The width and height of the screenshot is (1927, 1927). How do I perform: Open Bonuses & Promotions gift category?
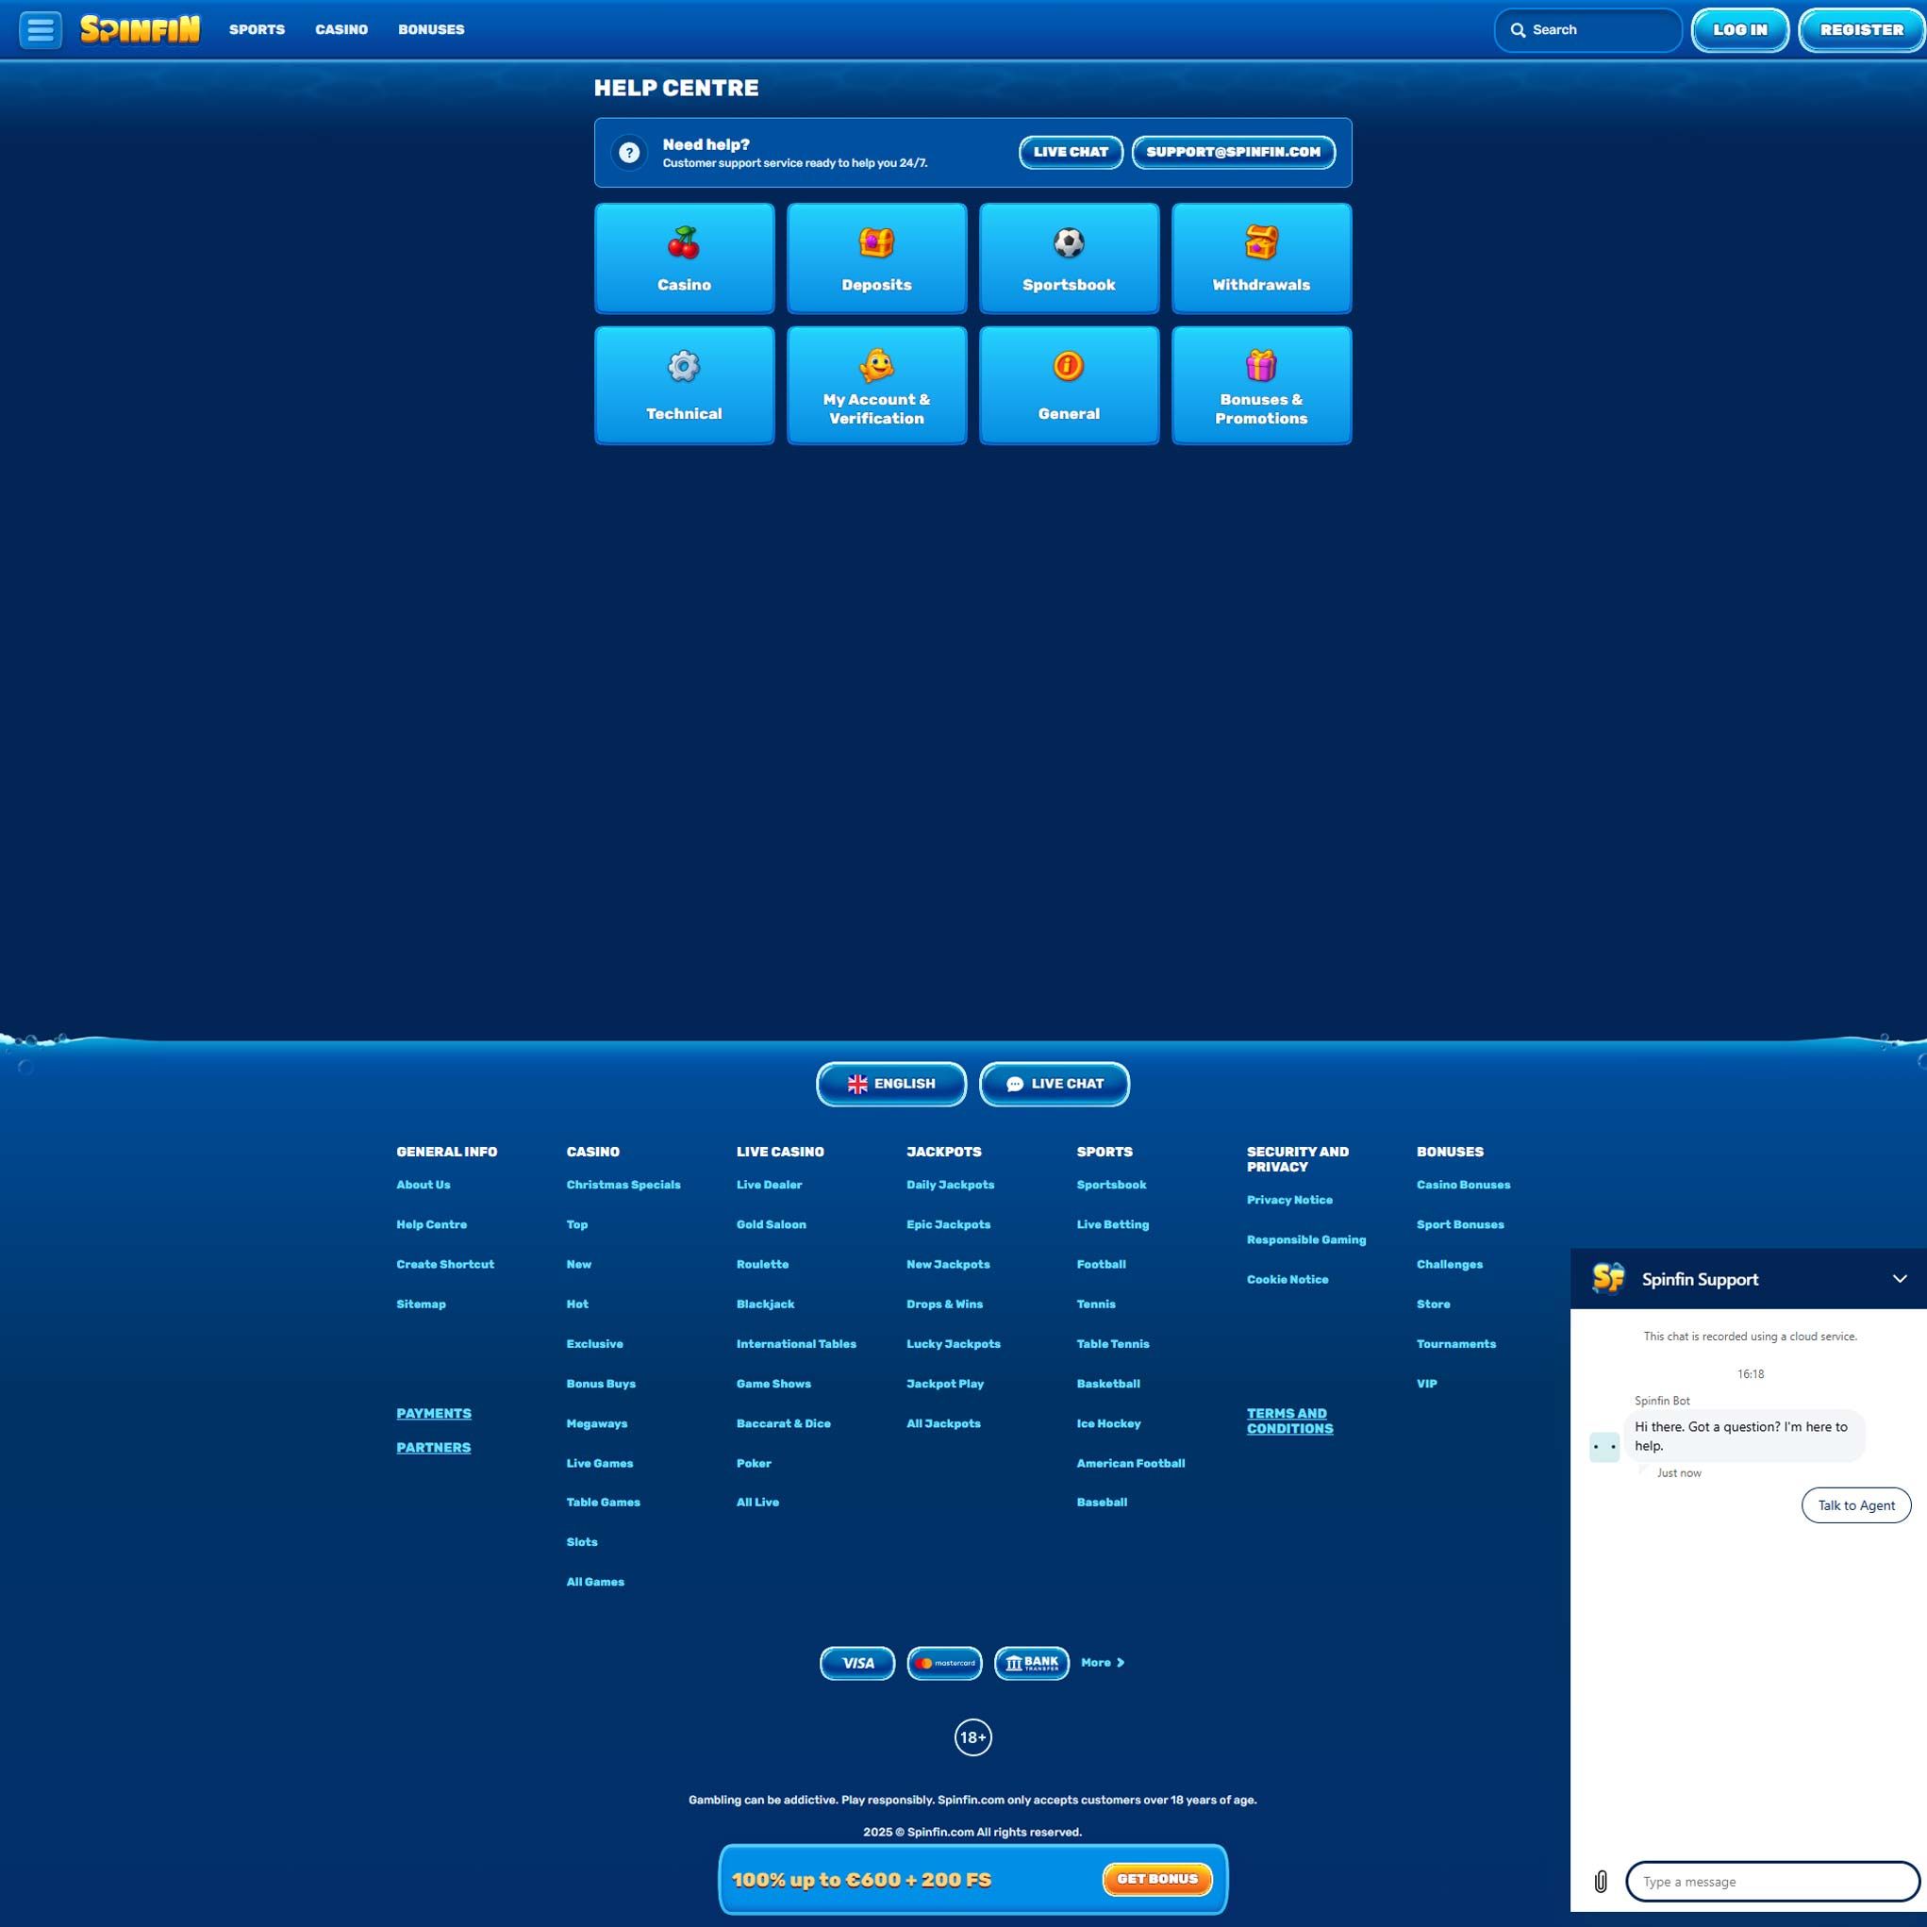tap(1261, 385)
